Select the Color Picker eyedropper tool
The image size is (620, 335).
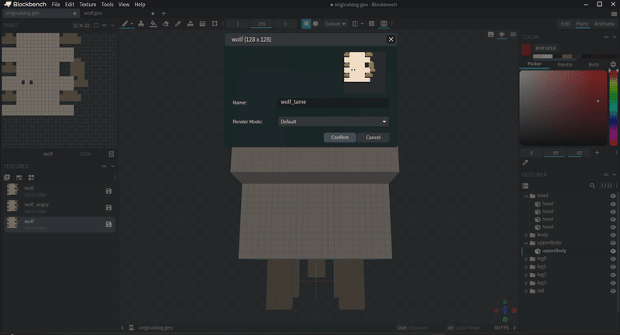pyautogui.click(x=178, y=24)
